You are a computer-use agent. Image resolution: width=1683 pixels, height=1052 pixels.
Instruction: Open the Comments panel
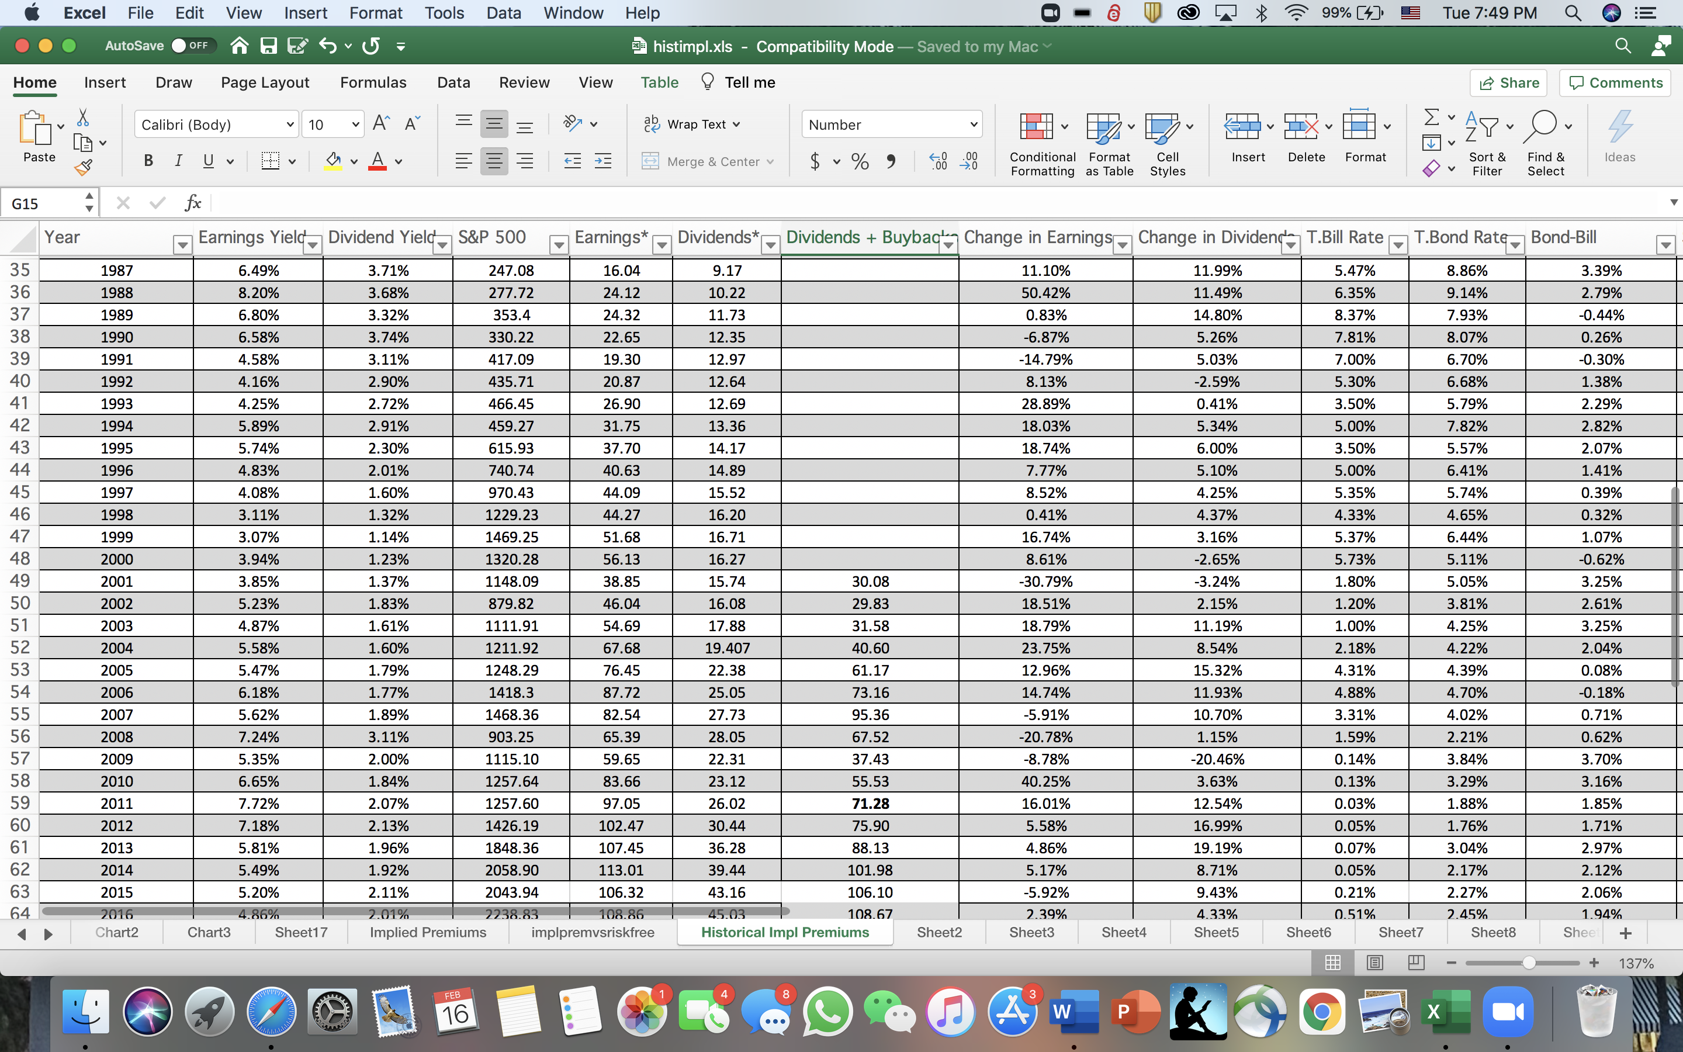click(x=1615, y=82)
